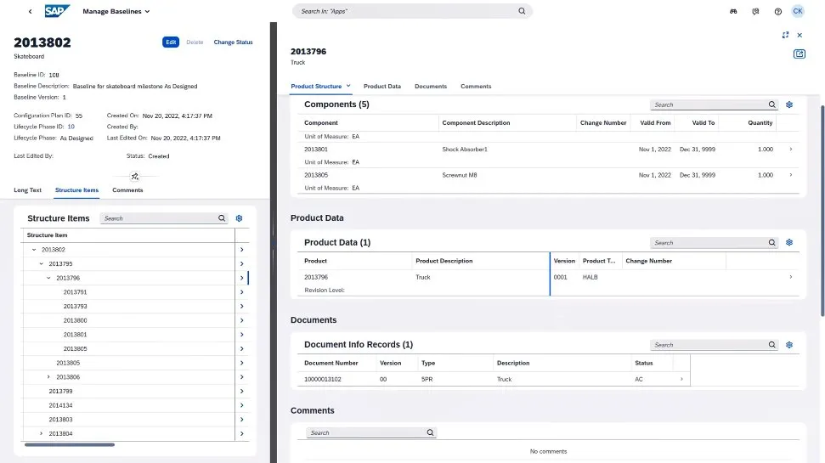Expand tree node 2013804
Viewport: 825px width, 463px height.
click(x=42, y=433)
